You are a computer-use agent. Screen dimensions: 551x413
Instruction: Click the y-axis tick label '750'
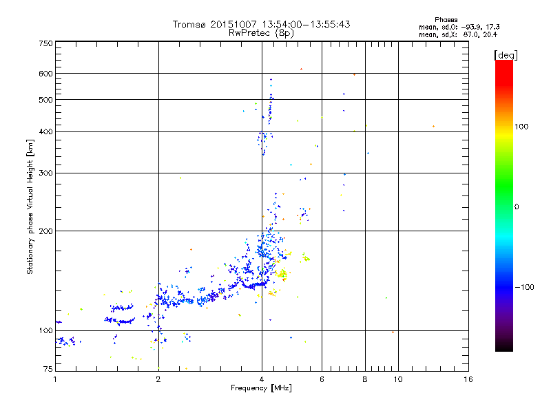pos(45,43)
